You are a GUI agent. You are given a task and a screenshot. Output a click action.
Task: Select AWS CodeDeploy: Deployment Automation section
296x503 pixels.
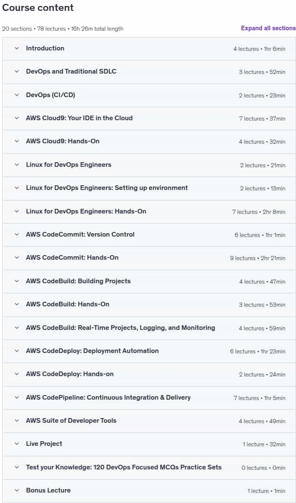[x=149, y=351]
